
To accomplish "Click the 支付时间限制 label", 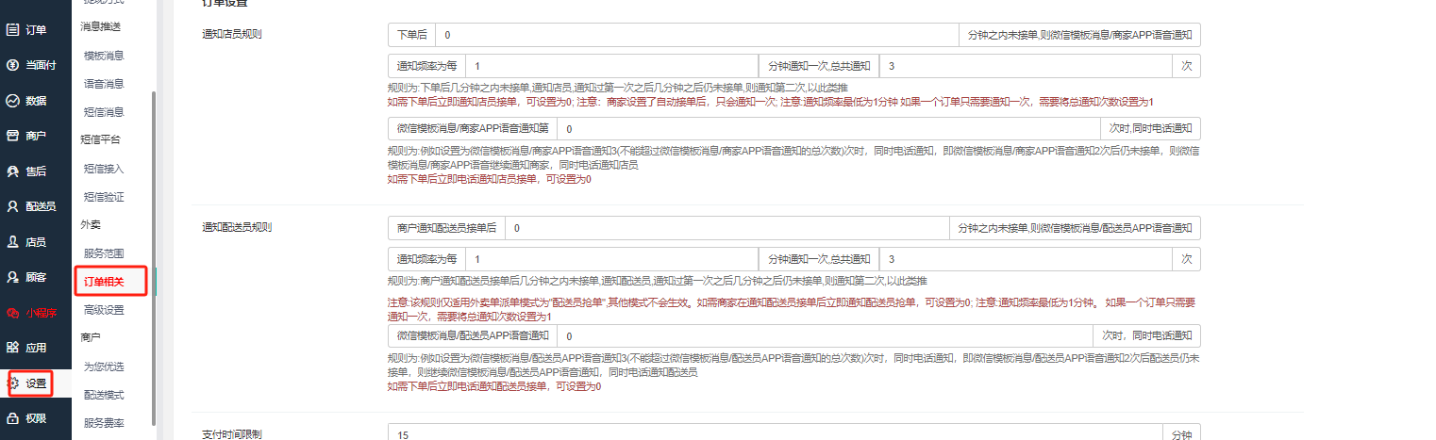I will 232,434.
